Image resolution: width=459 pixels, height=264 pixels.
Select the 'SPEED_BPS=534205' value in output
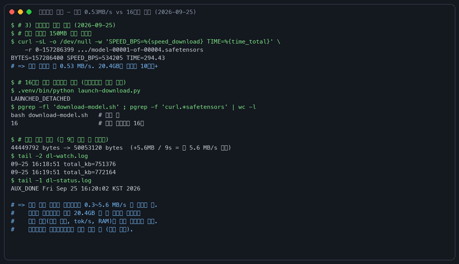click(x=95, y=58)
